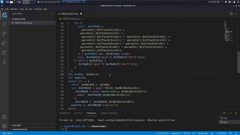Change indentation Spaces: 4 setting

[x=176, y=133]
